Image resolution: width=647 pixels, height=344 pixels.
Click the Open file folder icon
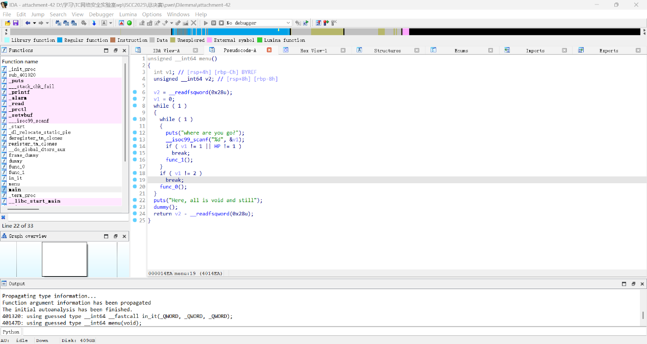[x=8, y=23]
